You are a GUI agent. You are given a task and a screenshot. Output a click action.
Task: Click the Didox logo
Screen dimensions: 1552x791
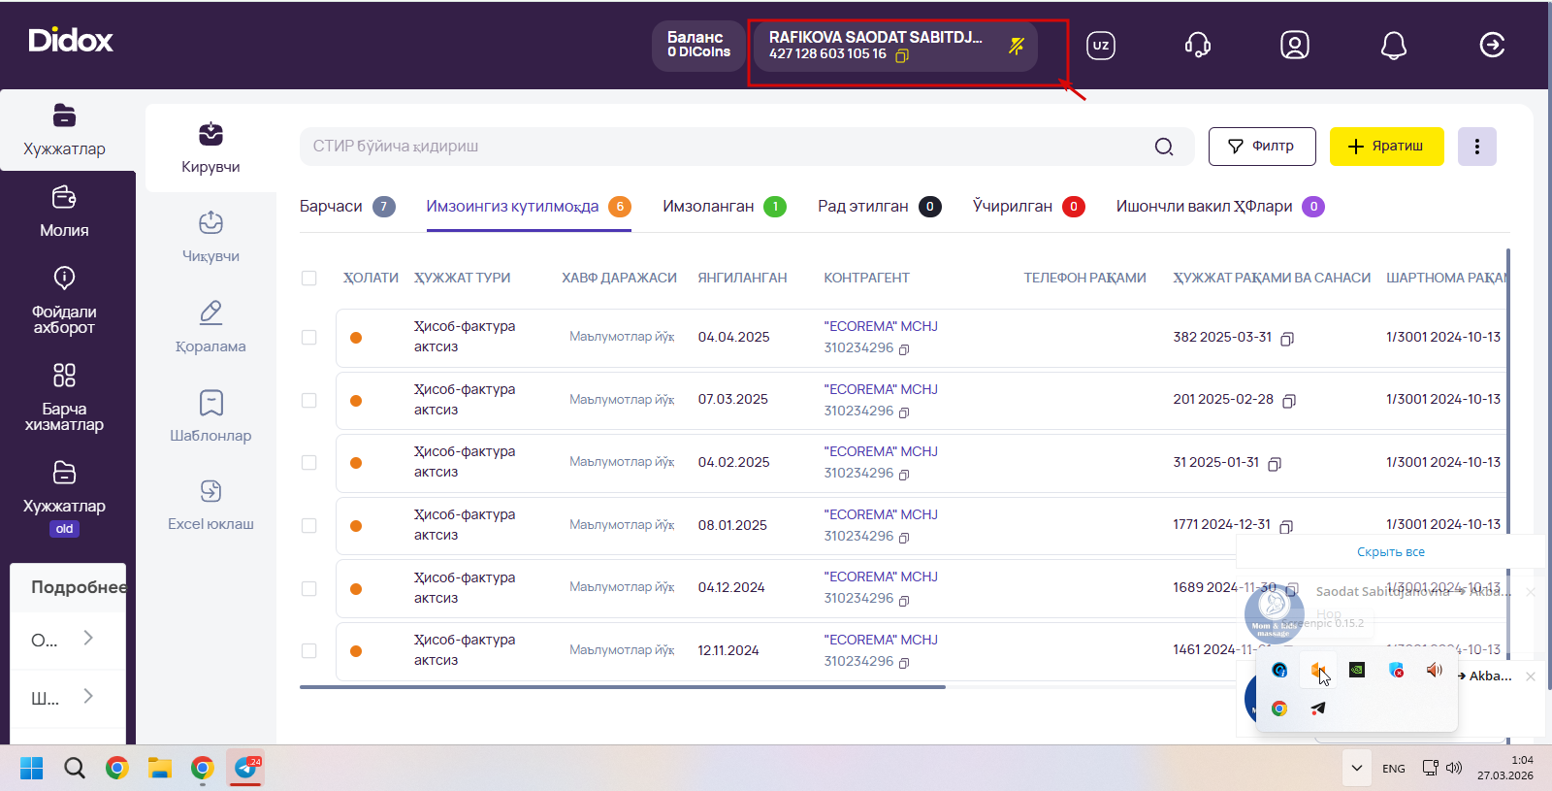[x=71, y=41]
